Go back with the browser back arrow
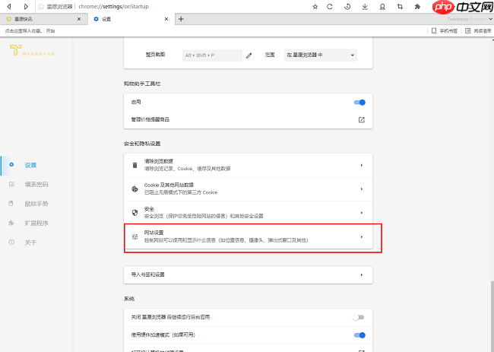The image size is (494, 352). 9,6
